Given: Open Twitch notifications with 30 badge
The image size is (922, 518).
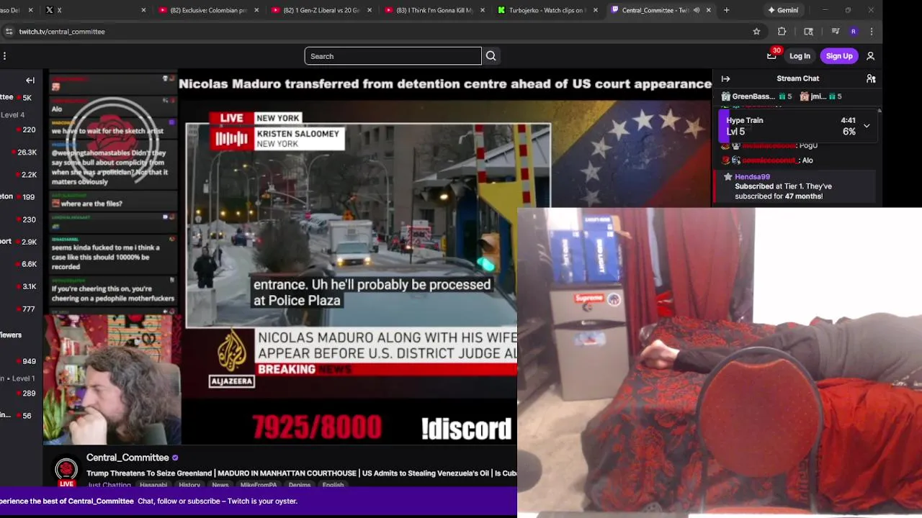Looking at the screenshot, I should coord(771,56).
